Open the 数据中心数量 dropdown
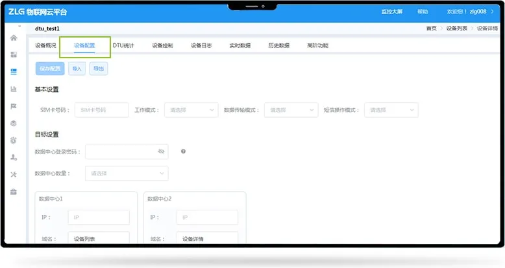 tap(127, 173)
